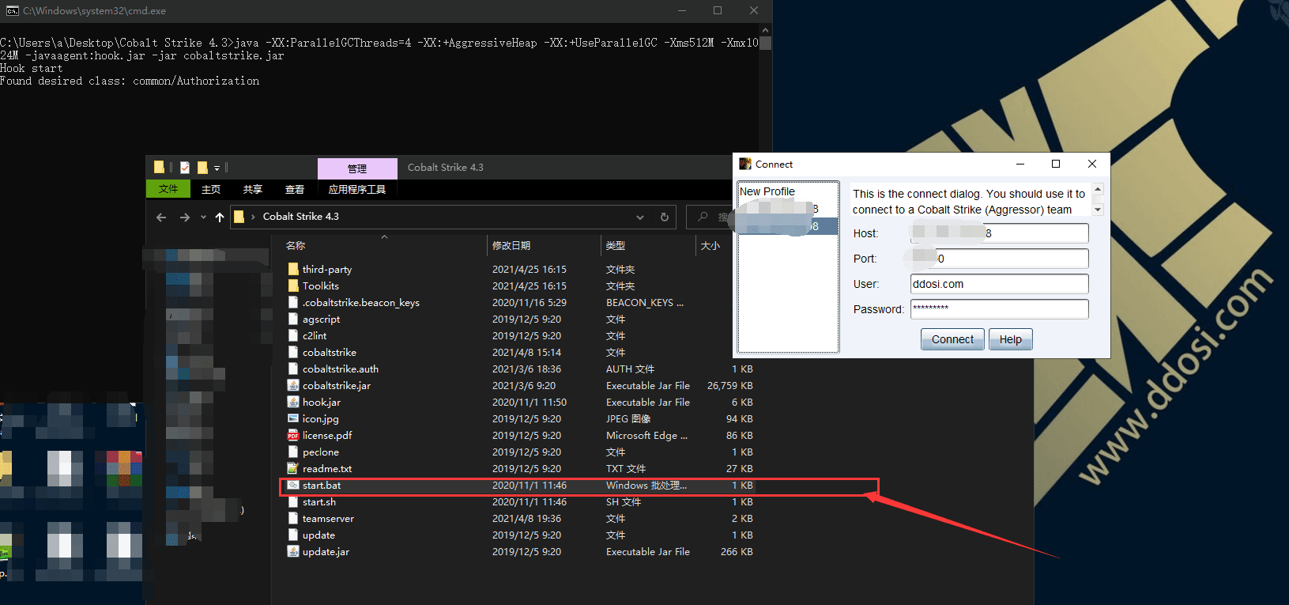Select cobaltstrike.jar Java icon
The width and height of the screenshot is (1289, 605).
293,386
